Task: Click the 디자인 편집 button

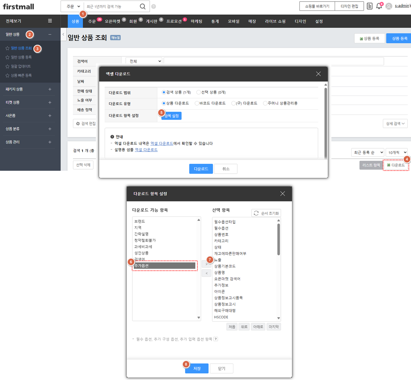Action: tap(349, 6)
